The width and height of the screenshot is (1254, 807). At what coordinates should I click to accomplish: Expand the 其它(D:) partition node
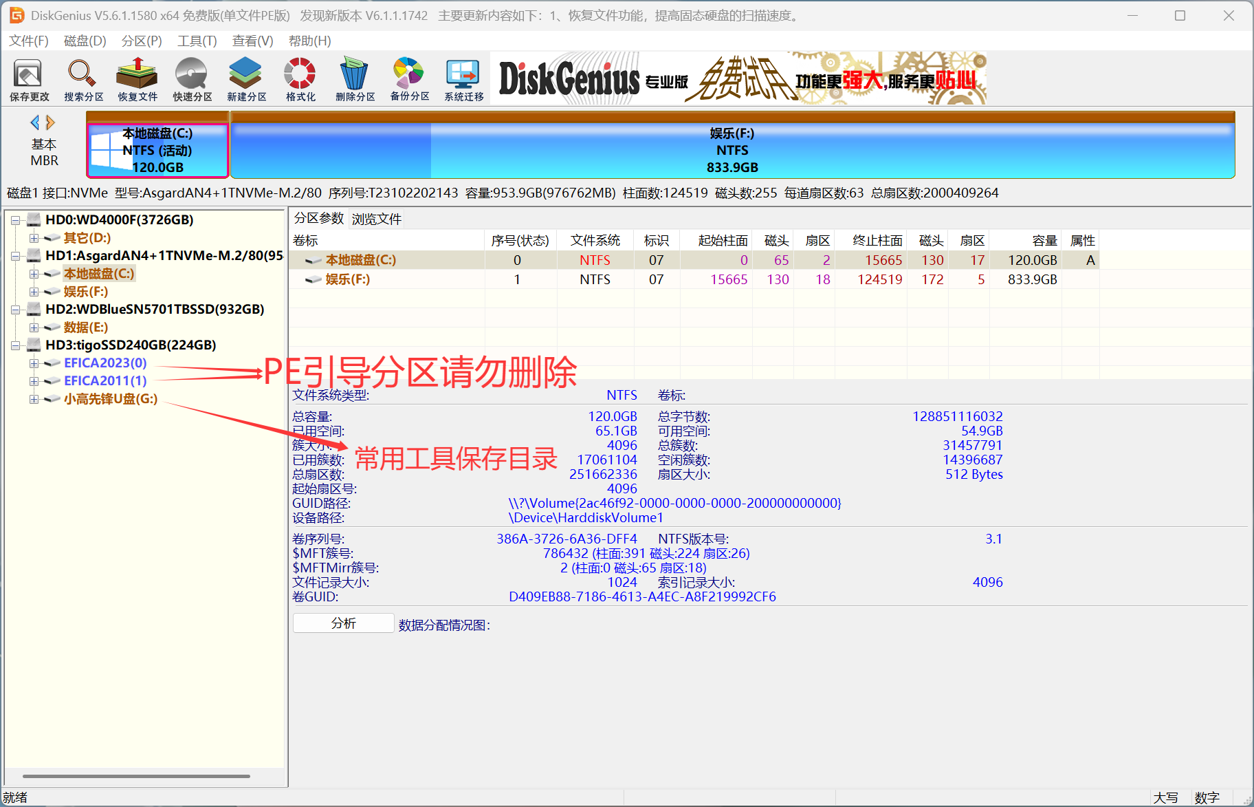(x=33, y=238)
